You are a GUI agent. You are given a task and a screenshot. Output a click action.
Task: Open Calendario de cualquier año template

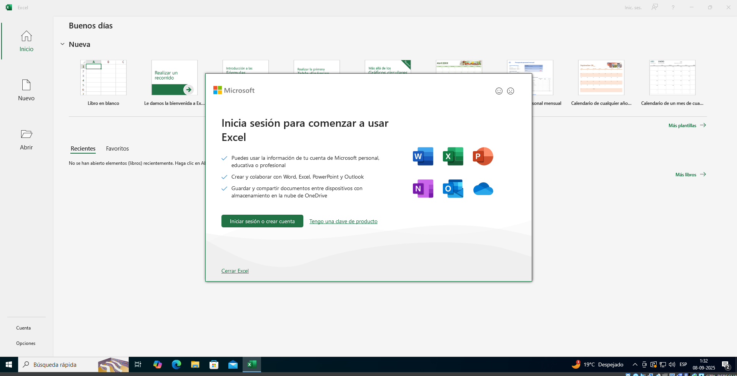(601, 83)
